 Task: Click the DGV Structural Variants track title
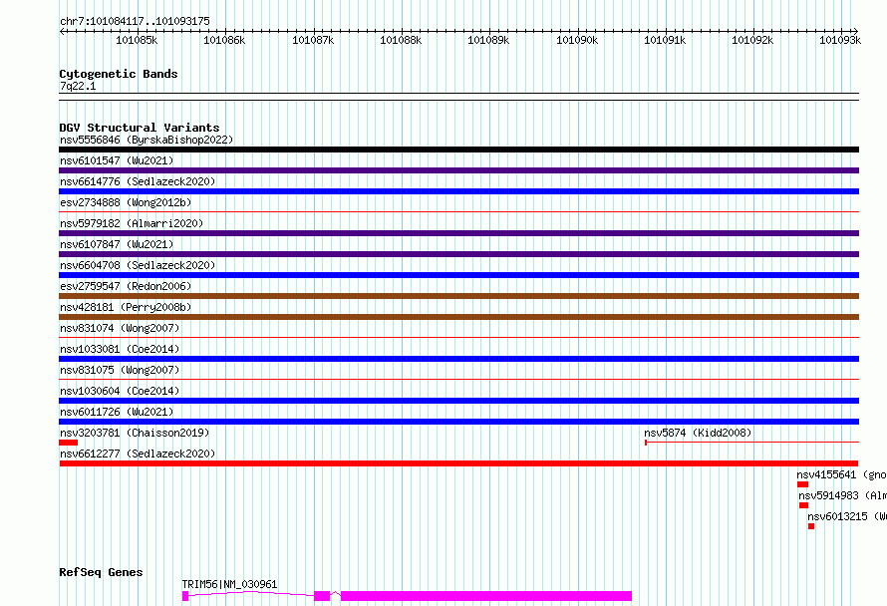pyautogui.click(x=140, y=128)
